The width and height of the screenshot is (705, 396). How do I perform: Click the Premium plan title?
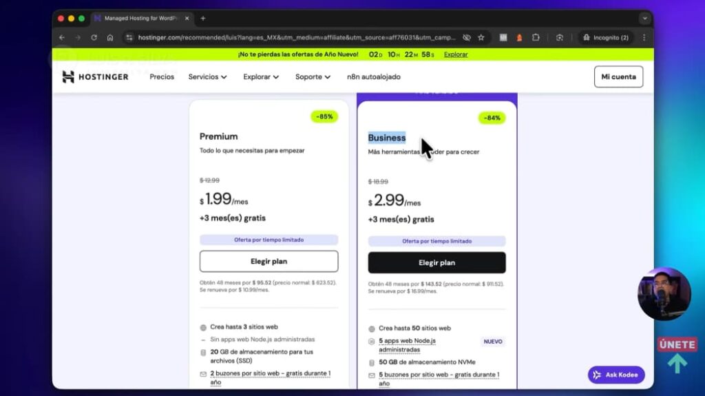218,136
